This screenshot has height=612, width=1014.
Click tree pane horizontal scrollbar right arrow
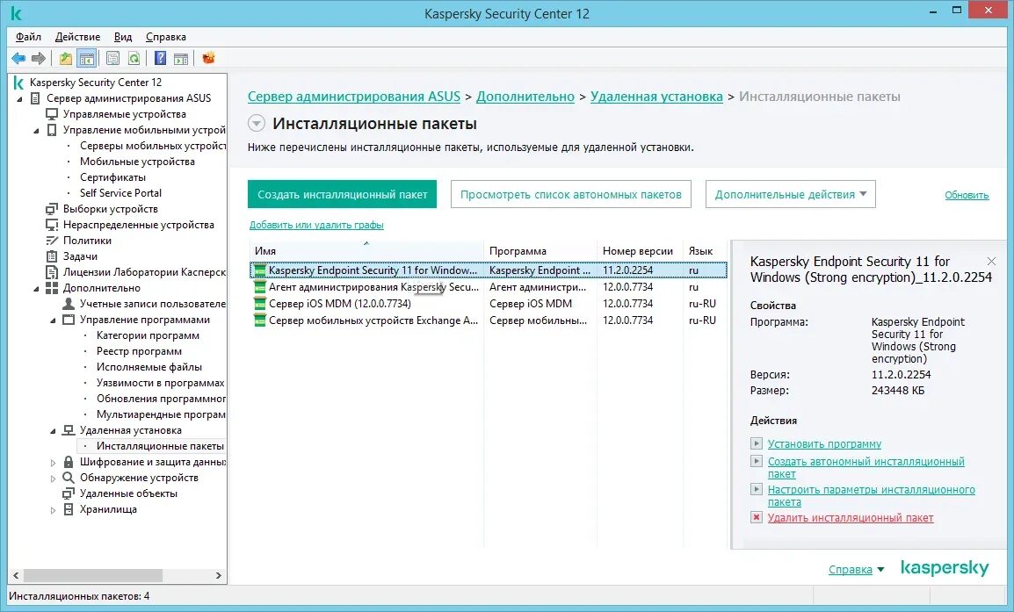(219, 575)
